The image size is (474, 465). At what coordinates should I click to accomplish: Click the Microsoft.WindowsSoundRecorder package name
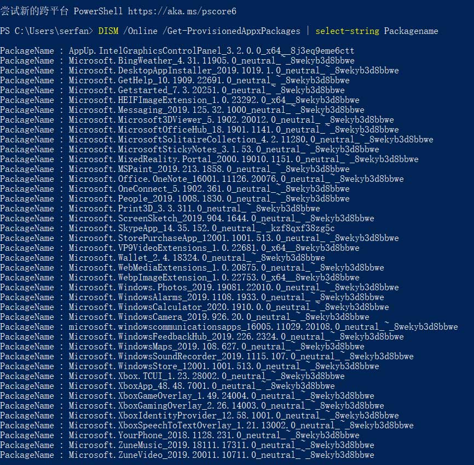(x=241, y=357)
